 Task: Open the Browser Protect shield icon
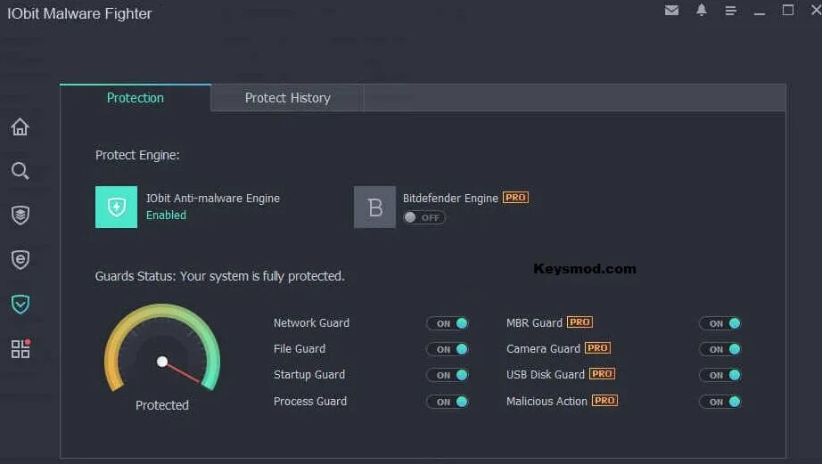click(20, 260)
